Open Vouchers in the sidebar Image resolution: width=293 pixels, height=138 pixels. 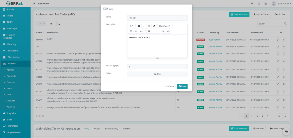pyautogui.click(x=11, y=107)
